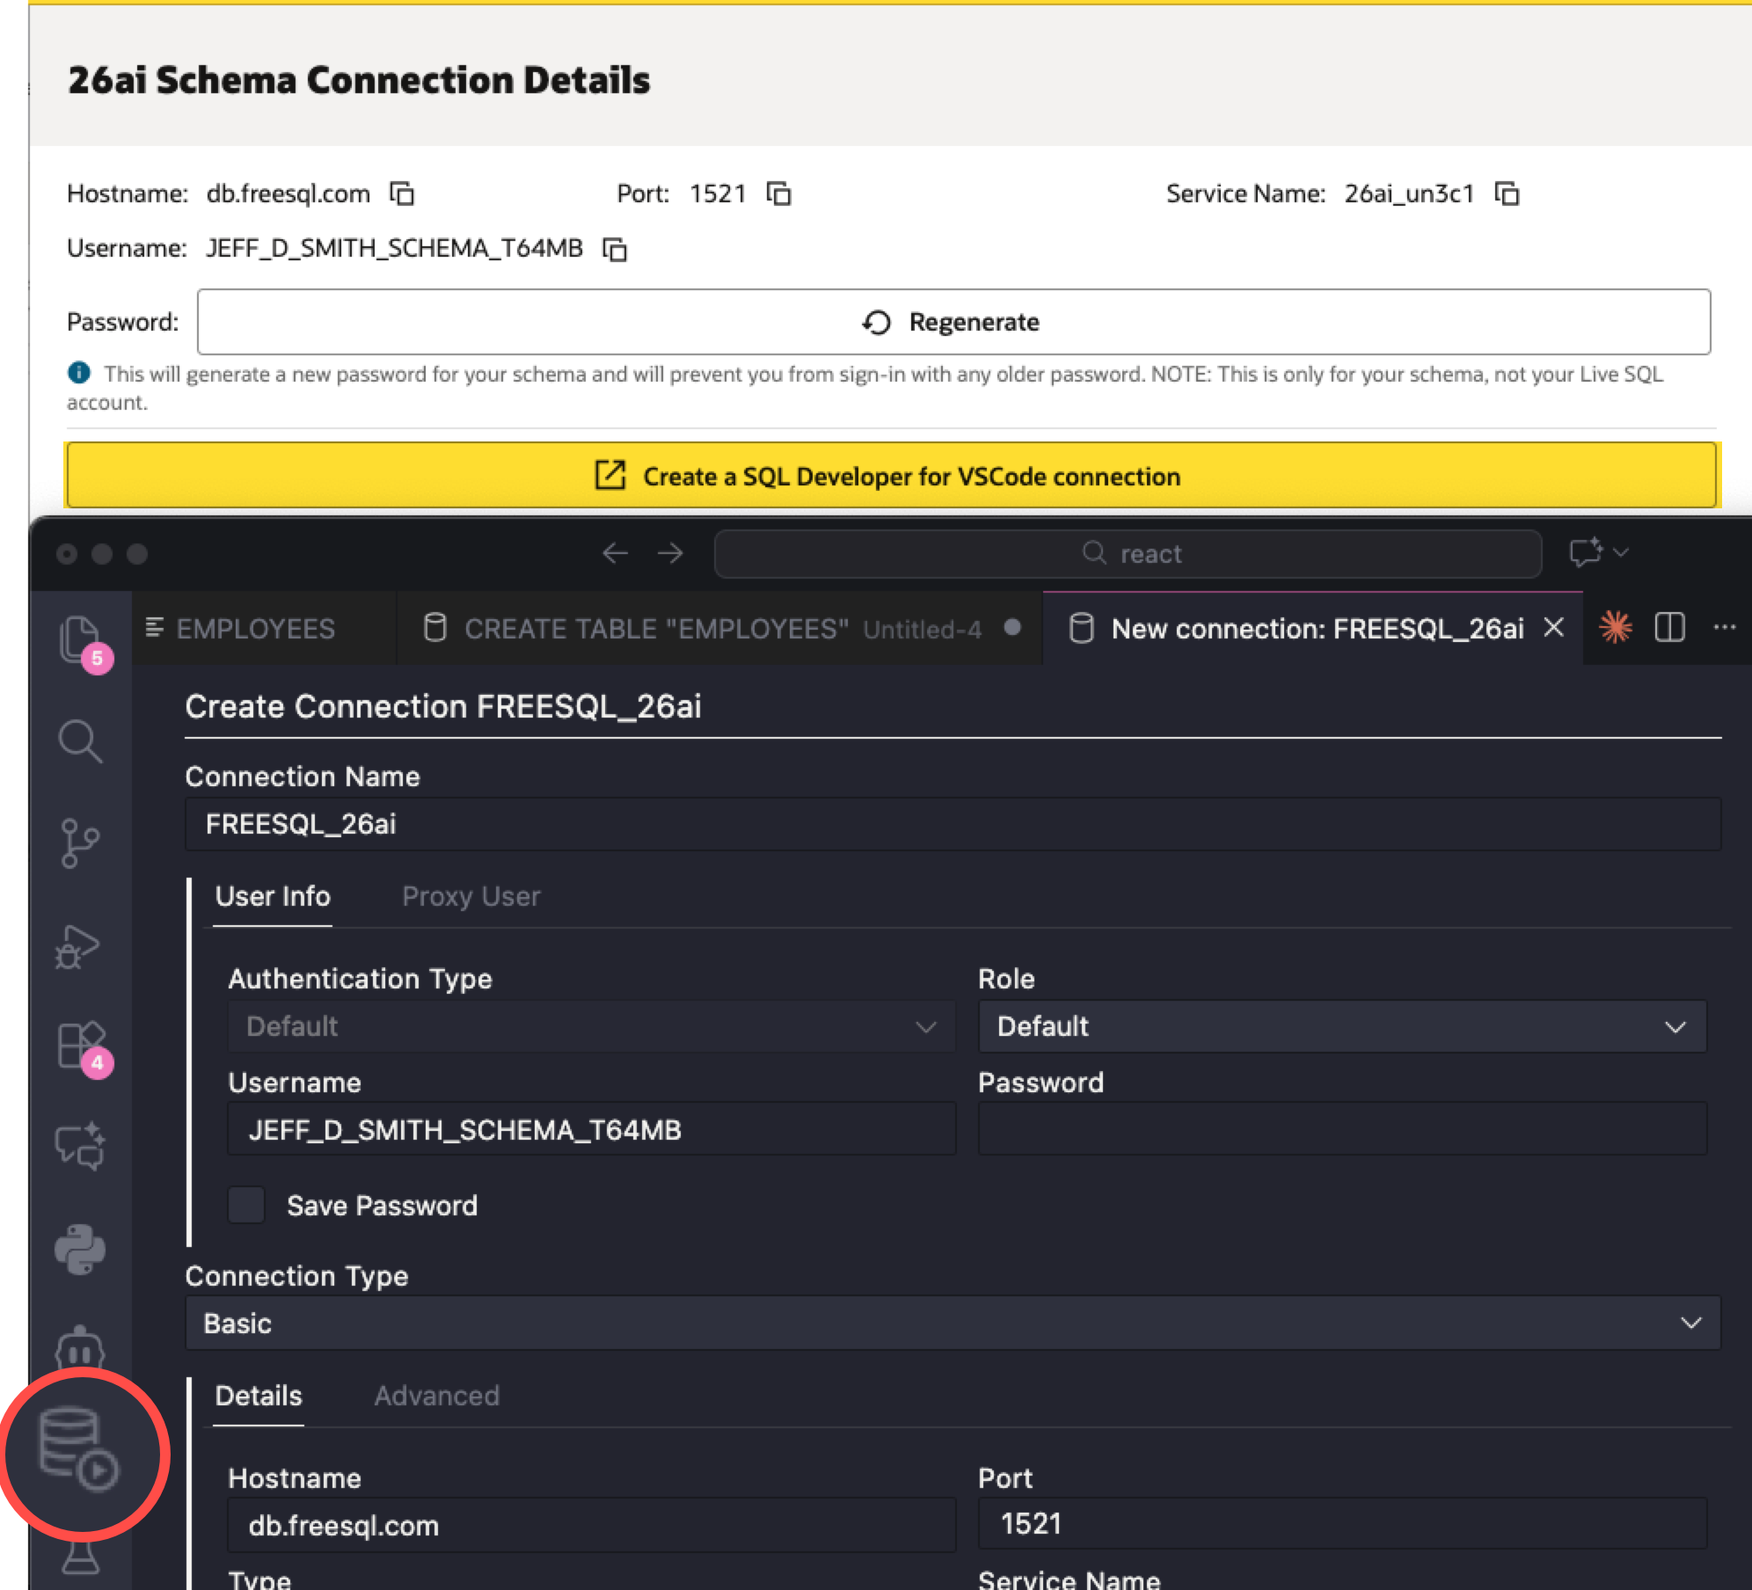The height and width of the screenshot is (1590, 1752).
Task: Open the Connection Type dropdown showing Basic
Action: pyautogui.click(x=953, y=1323)
